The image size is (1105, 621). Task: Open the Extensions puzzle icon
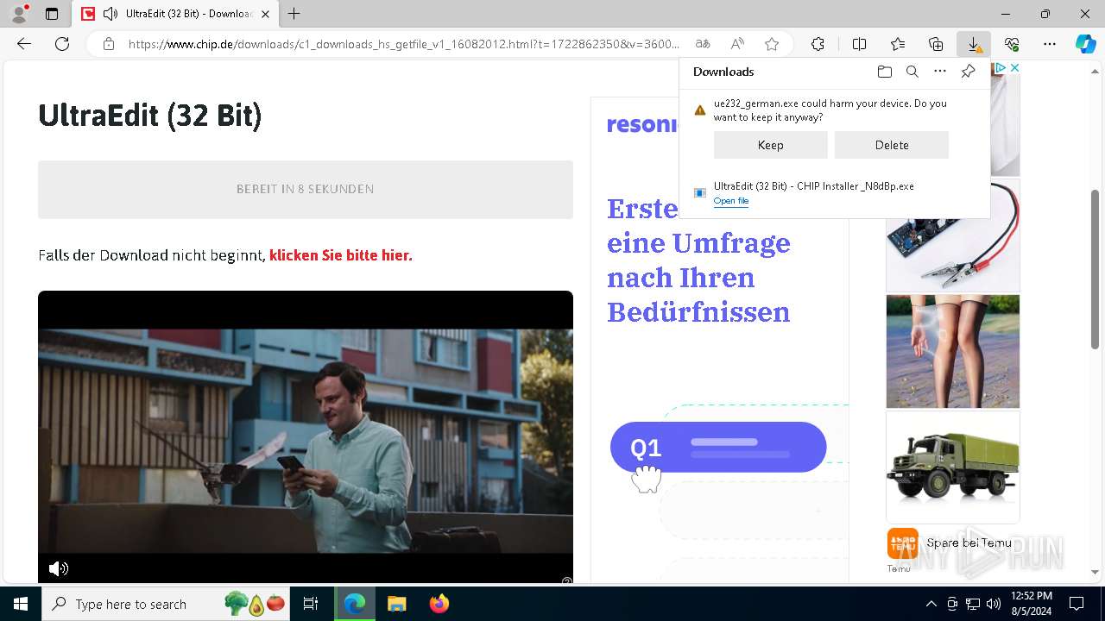[818, 44]
